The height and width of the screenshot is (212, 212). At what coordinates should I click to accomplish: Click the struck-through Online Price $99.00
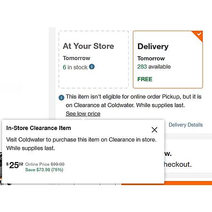[45, 164]
